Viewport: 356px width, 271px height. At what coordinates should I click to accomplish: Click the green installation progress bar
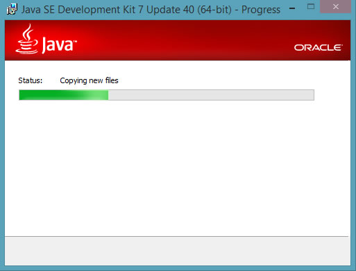[167, 95]
